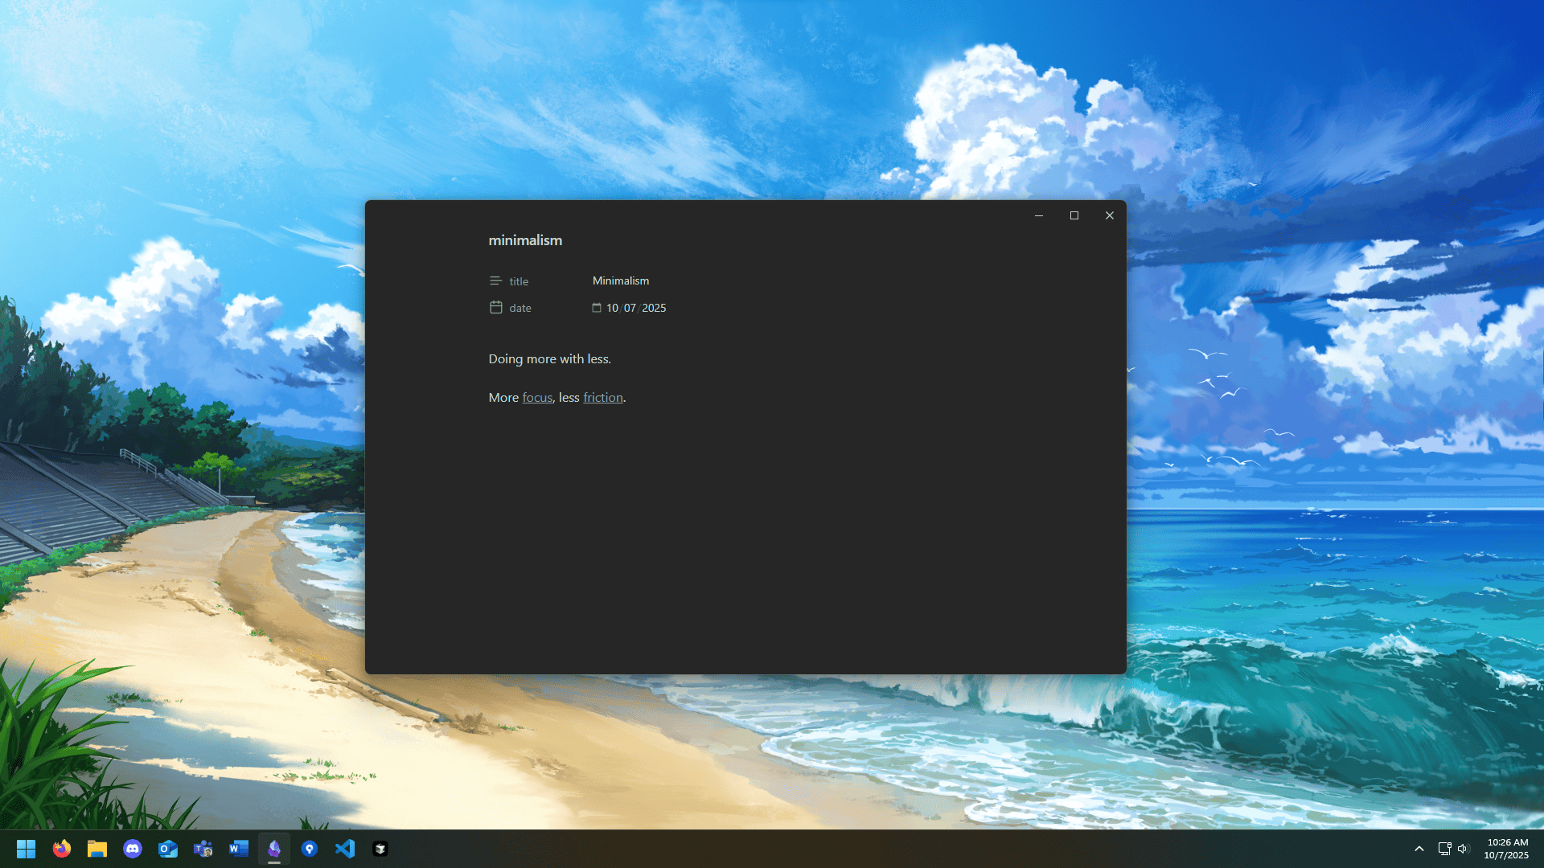Click the date property calendar icon
The image size is (1544, 868).
click(495, 308)
